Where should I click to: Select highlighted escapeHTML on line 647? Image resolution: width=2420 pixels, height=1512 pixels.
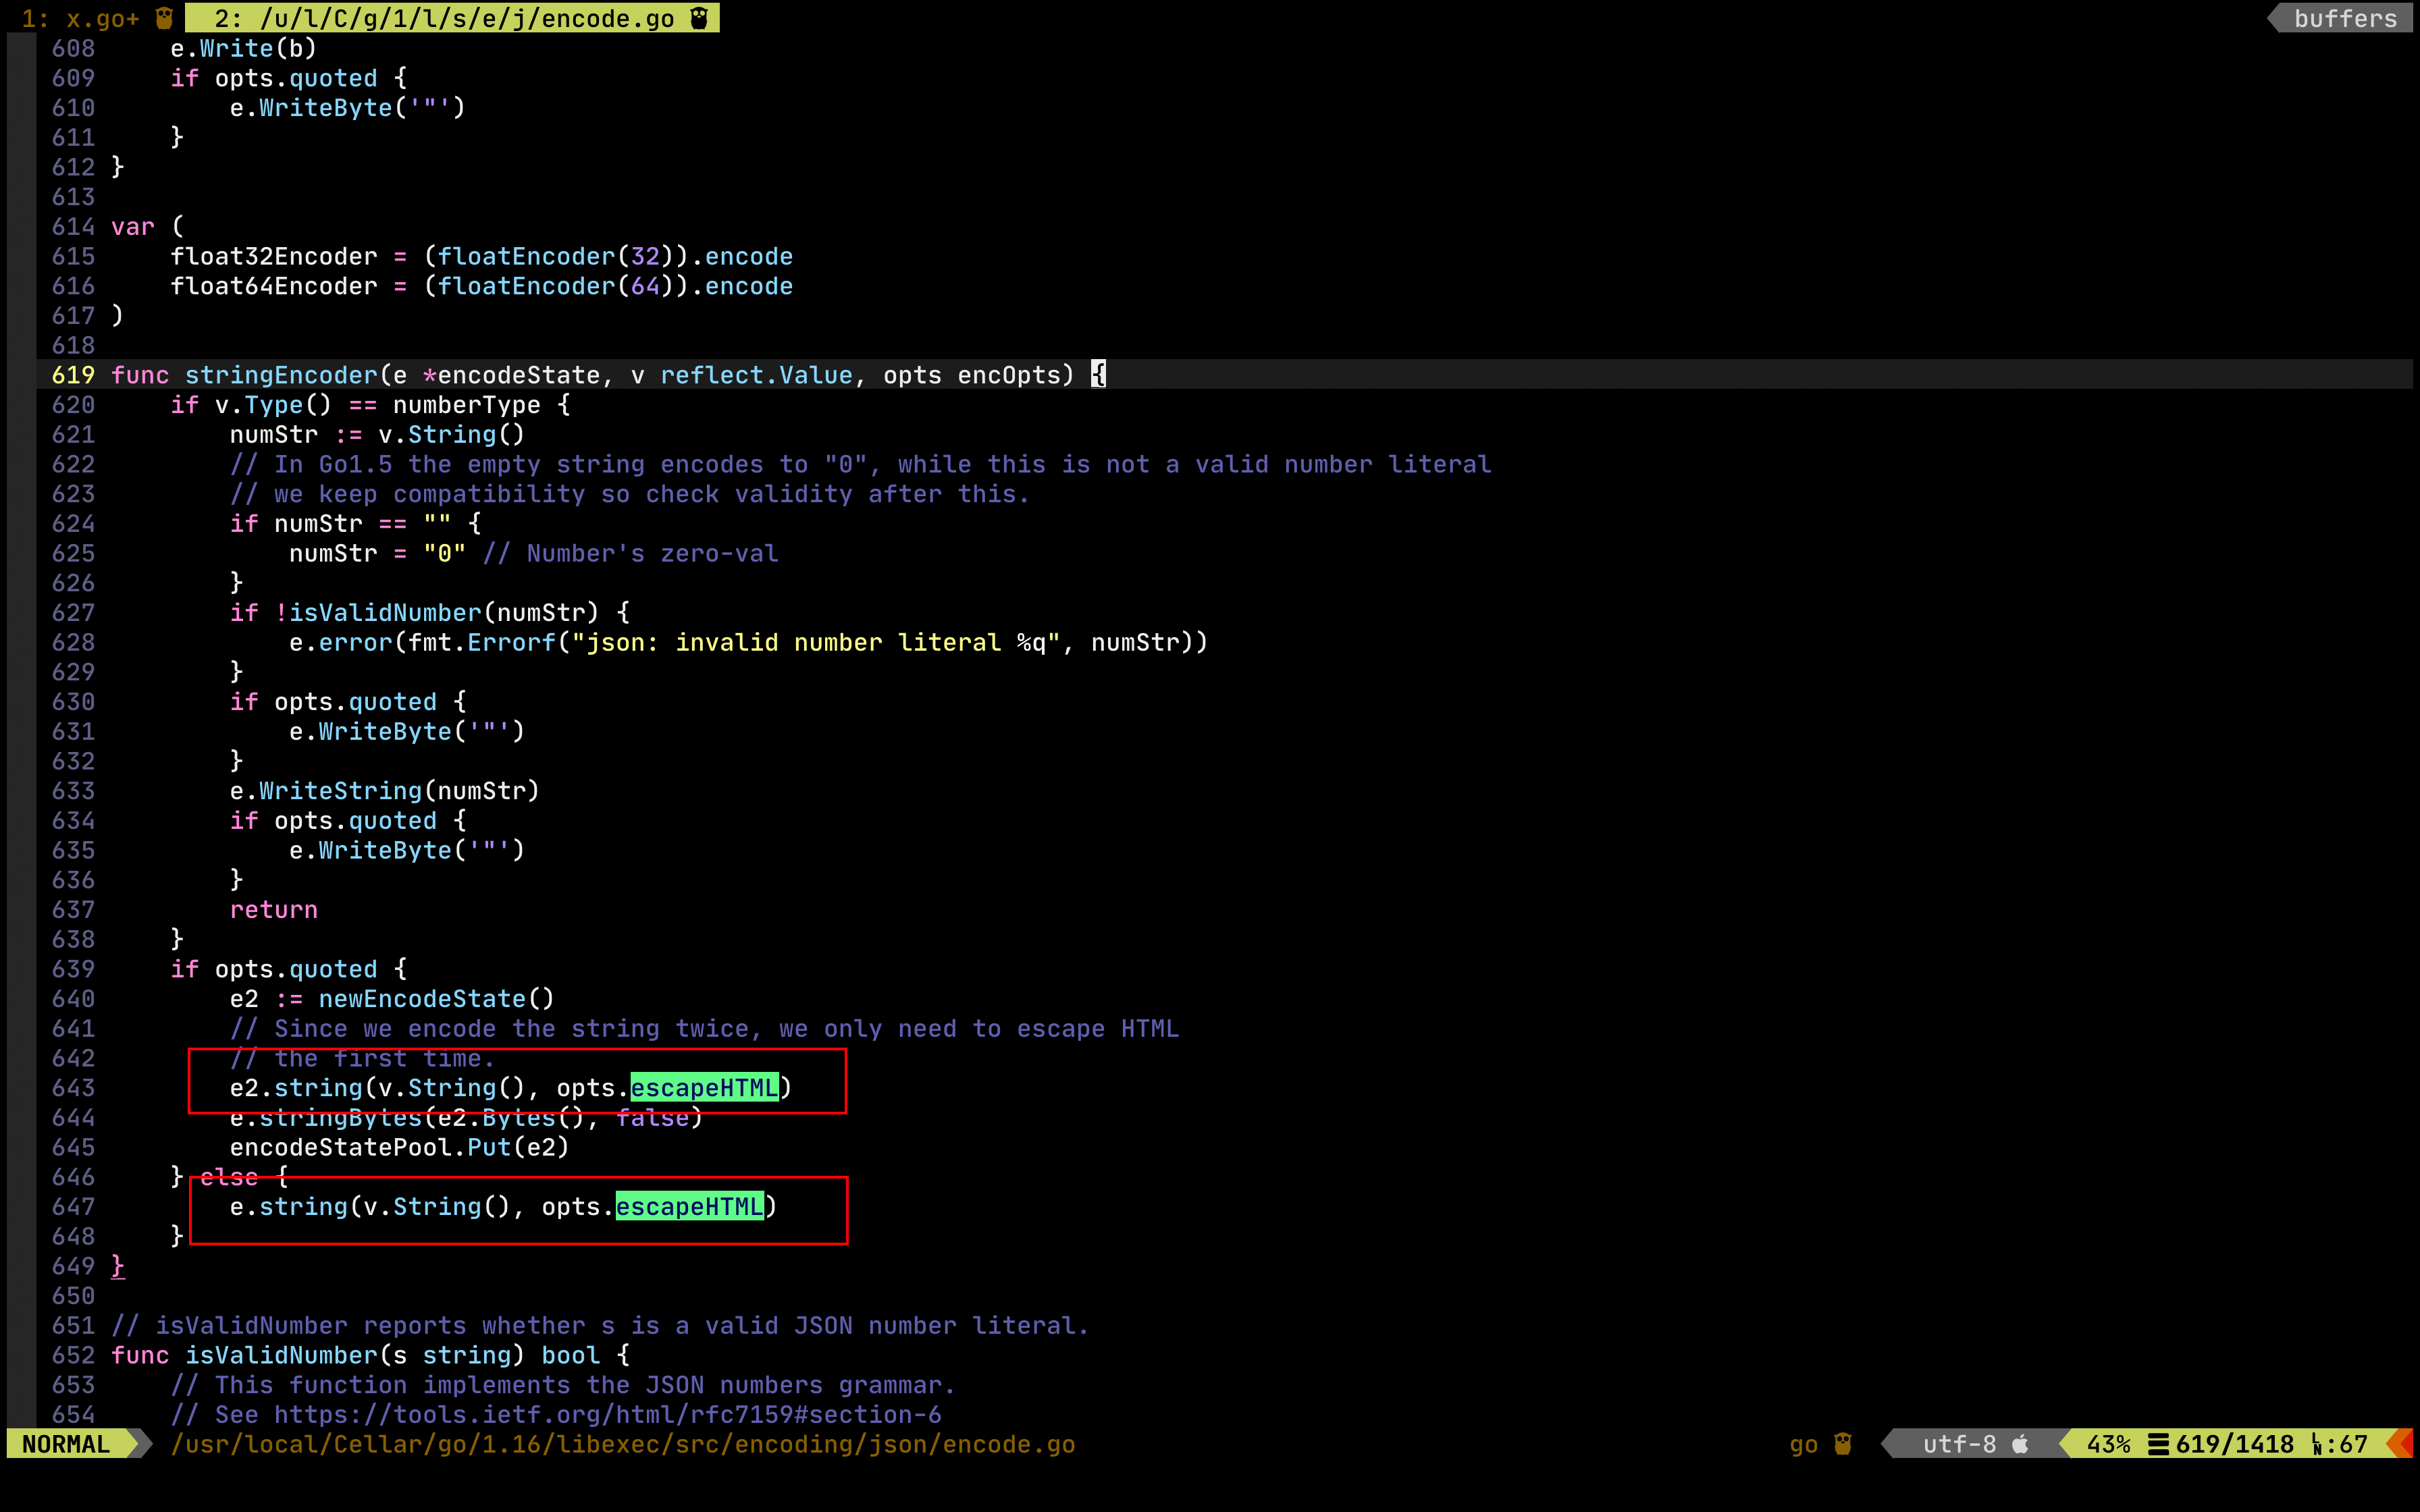coord(689,1207)
